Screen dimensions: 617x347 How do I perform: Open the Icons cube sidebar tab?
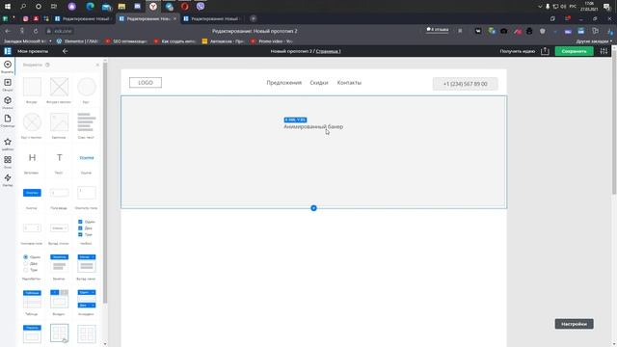click(8, 103)
